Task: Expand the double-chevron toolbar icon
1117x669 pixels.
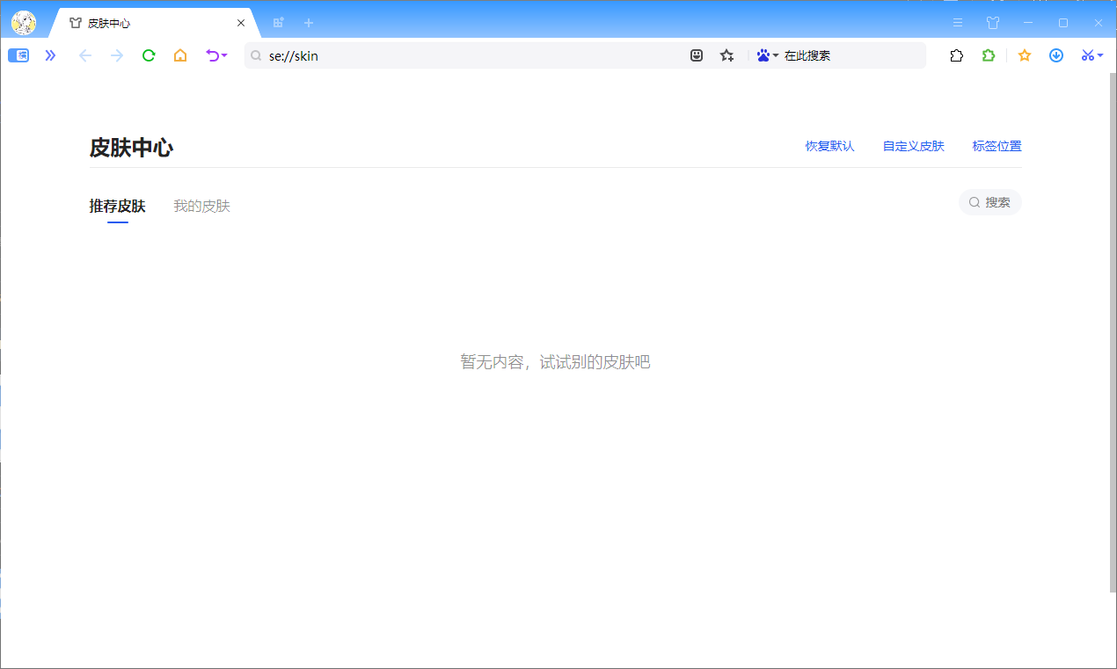Action: click(50, 55)
